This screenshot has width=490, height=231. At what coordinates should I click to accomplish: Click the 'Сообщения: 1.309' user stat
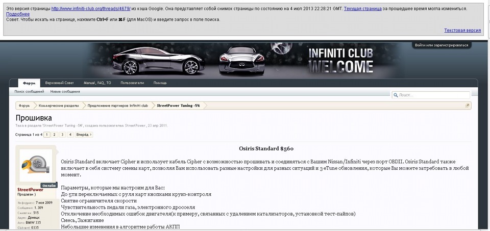(30, 208)
